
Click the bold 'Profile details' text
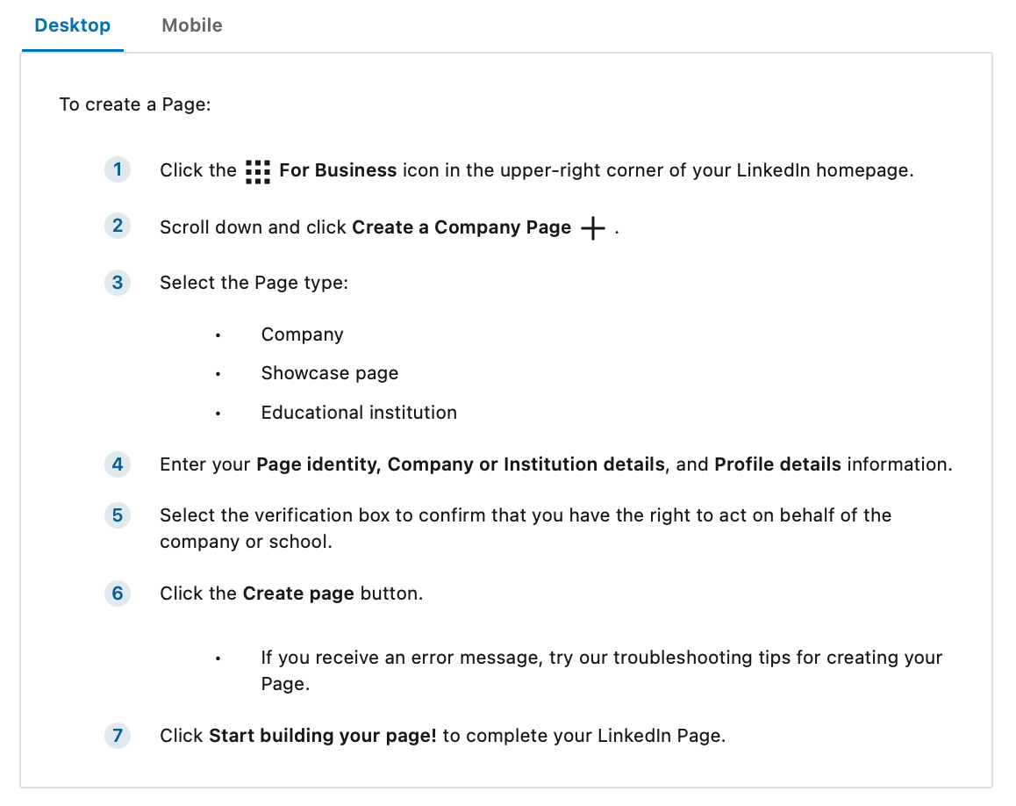point(777,464)
